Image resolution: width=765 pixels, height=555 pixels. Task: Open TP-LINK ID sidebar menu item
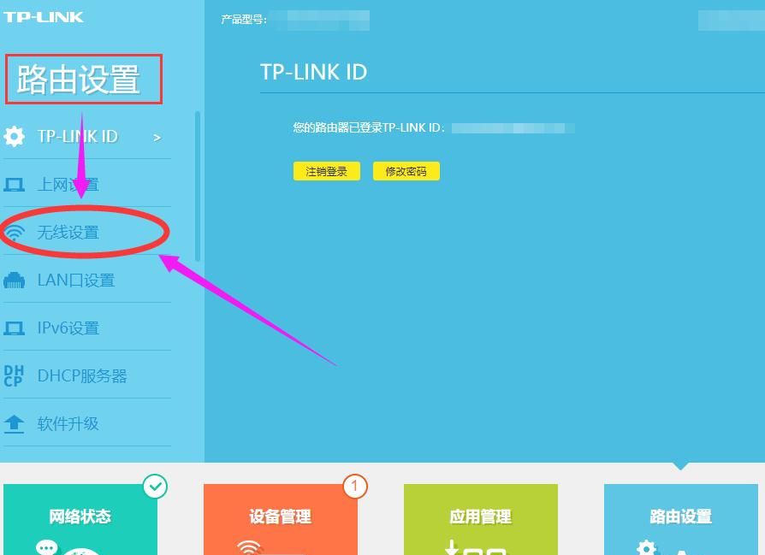(87, 136)
